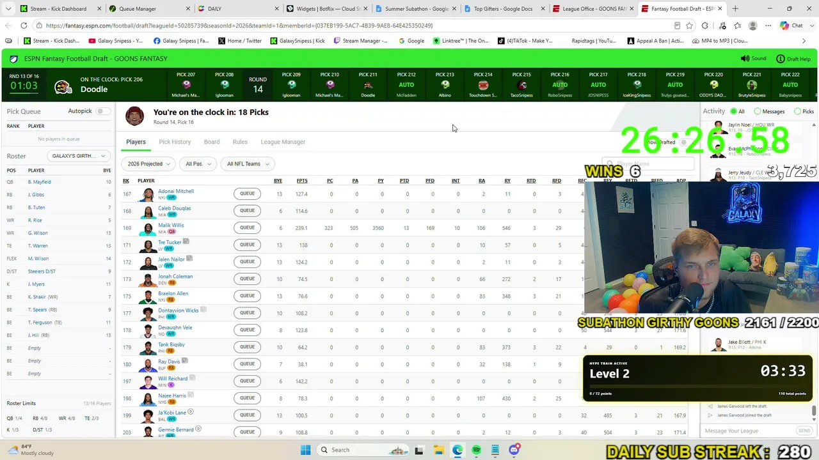Select the Messages activity radio button
The image size is (819, 460).
point(758,111)
